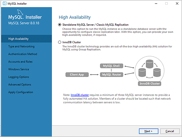Click the Client App box in diagram
Viewport: 182px width, 137px height.
pos(77,74)
